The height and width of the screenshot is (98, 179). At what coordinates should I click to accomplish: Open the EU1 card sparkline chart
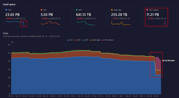pyautogui.click(x=50, y=23)
